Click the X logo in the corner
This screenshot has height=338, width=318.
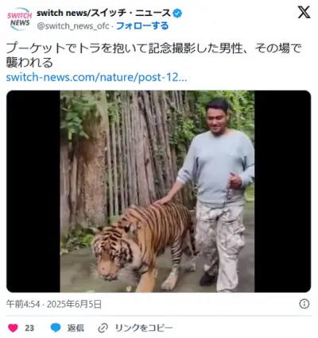point(304,13)
